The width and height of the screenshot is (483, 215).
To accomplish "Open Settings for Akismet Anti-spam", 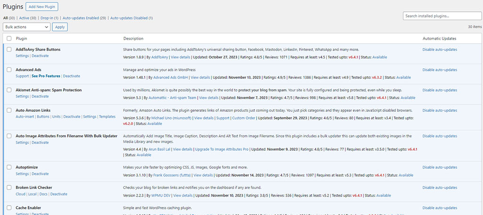I will (x=22, y=96).
